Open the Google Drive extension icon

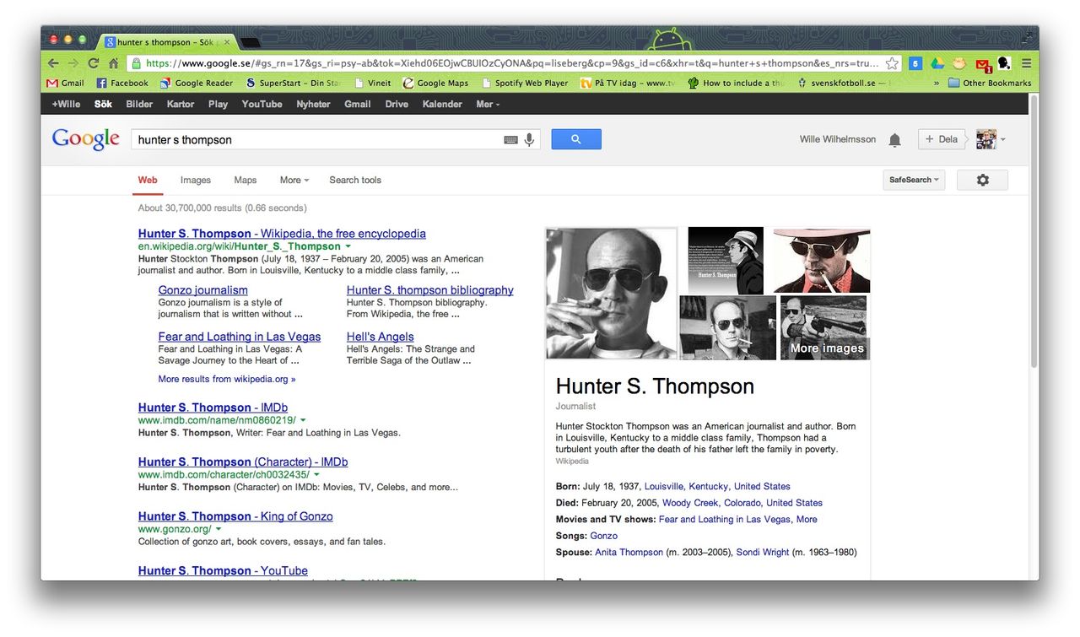click(937, 63)
